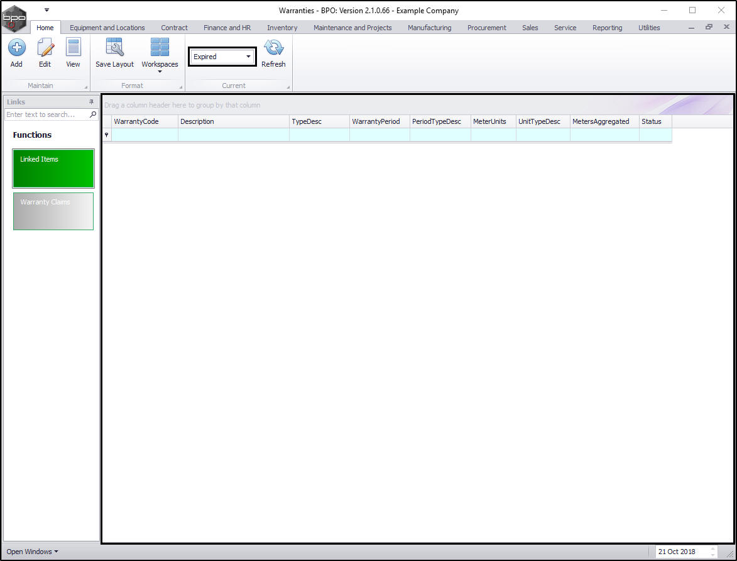This screenshot has width=737, height=561.
Task: Select the Sales tab
Action: coord(530,28)
